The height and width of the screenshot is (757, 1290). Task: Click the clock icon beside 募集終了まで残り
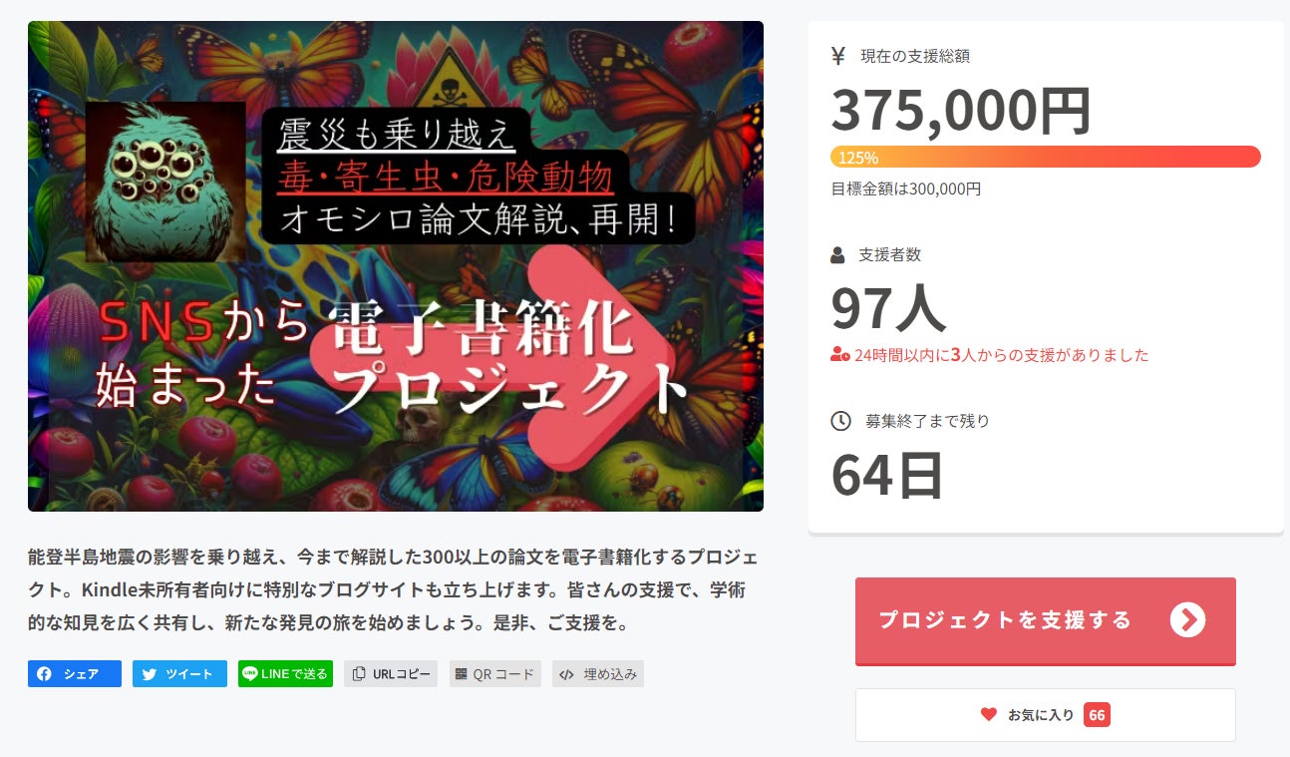click(840, 421)
